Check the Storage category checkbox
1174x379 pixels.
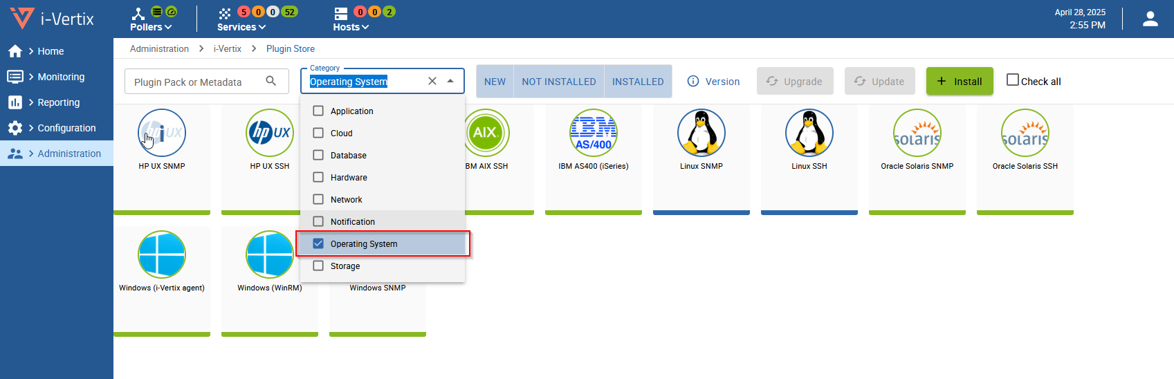tap(318, 266)
